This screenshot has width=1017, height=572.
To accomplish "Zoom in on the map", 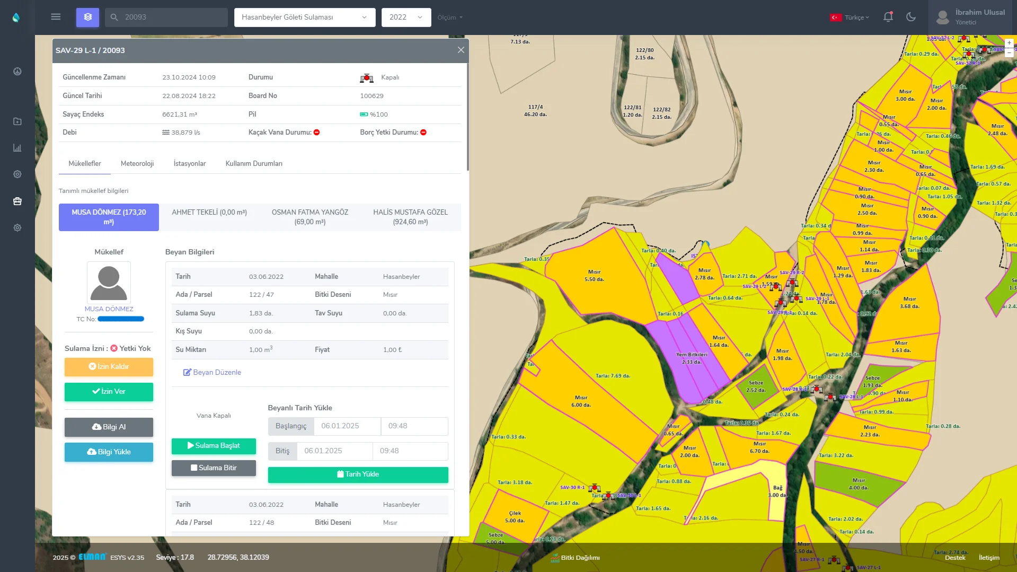I will (1009, 43).
